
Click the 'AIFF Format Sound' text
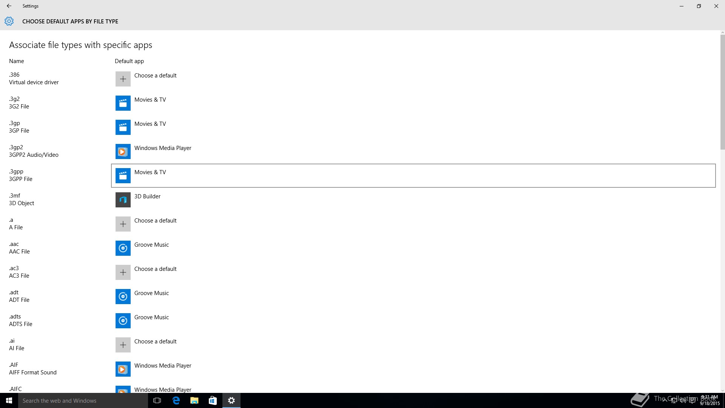coord(33,372)
